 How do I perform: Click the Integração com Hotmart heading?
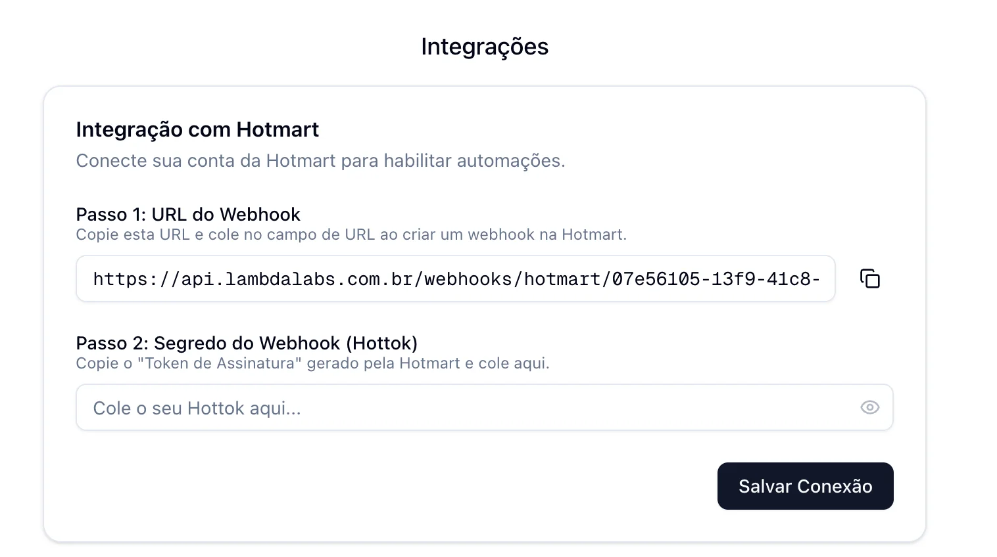(x=197, y=129)
